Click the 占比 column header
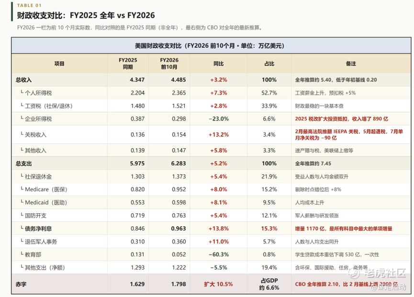This screenshot has width=414, height=297. 269,64
